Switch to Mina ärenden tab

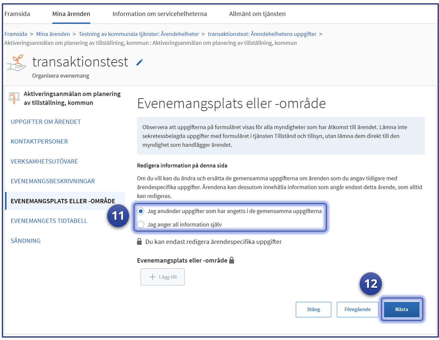(x=71, y=14)
